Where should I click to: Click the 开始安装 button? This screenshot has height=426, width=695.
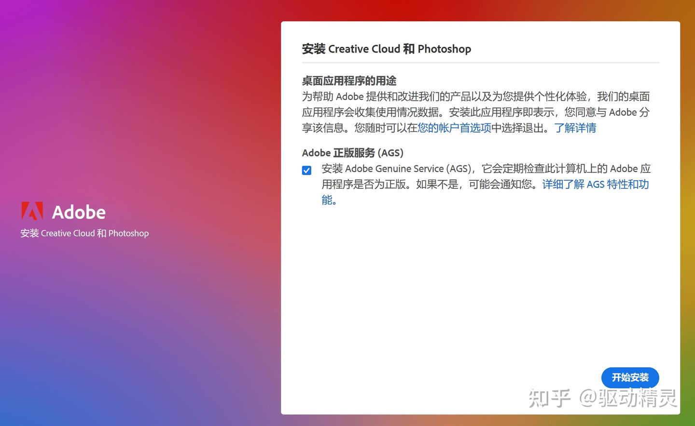coord(630,377)
